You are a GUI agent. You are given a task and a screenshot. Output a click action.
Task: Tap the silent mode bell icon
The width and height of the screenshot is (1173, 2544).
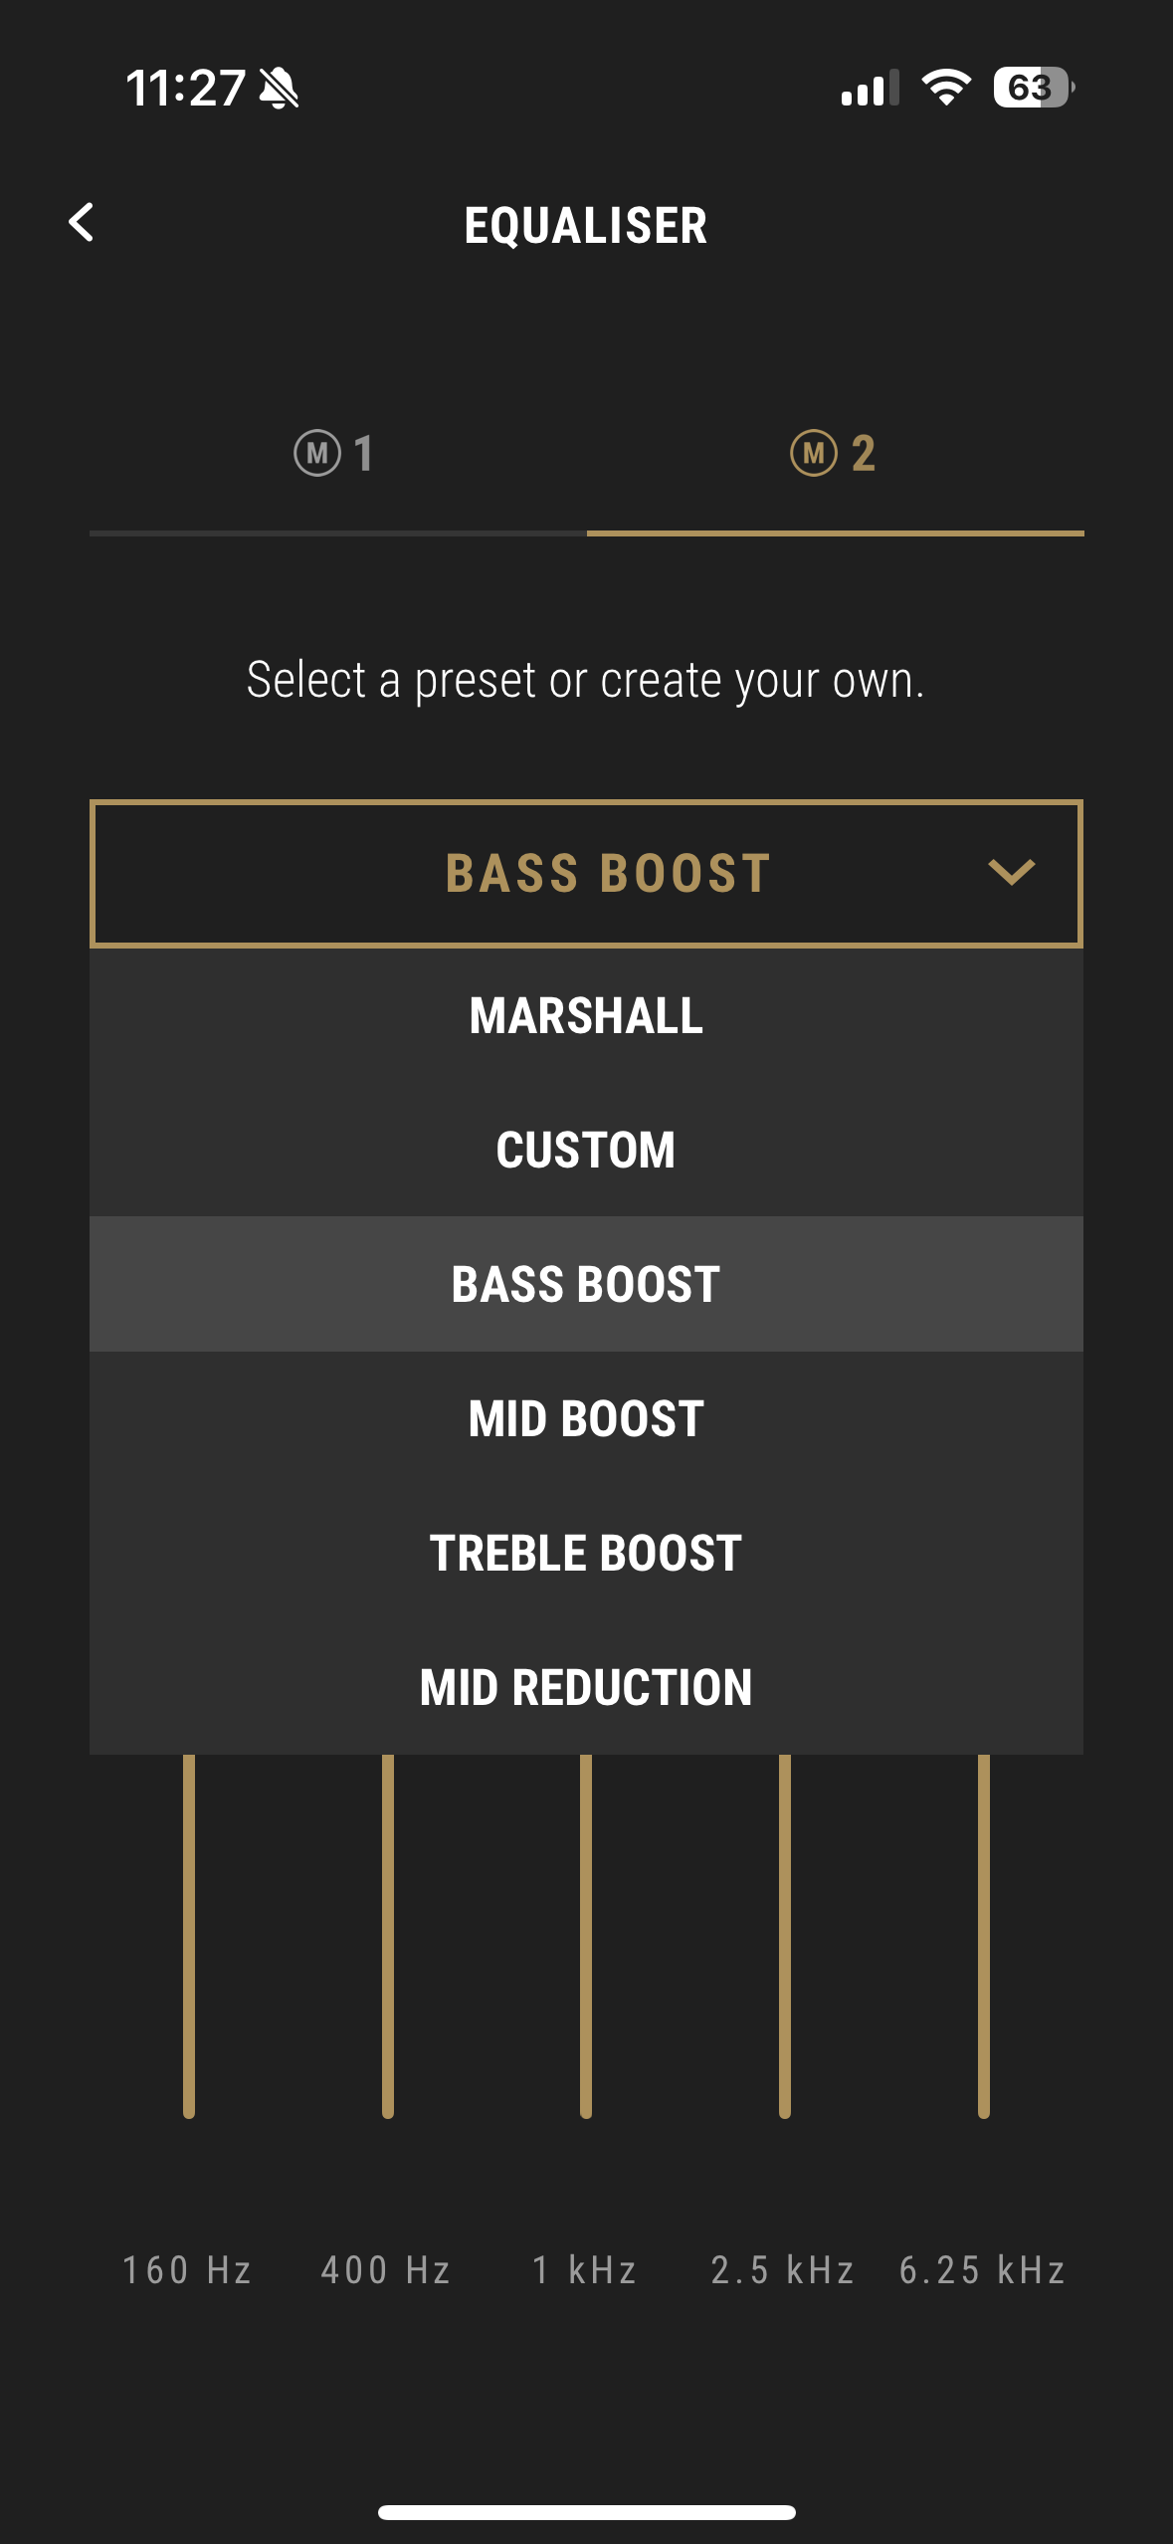click(x=279, y=89)
